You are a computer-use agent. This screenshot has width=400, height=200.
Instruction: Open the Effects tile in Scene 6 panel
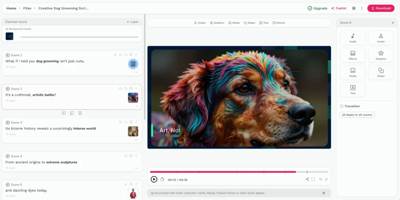[353, 55]
